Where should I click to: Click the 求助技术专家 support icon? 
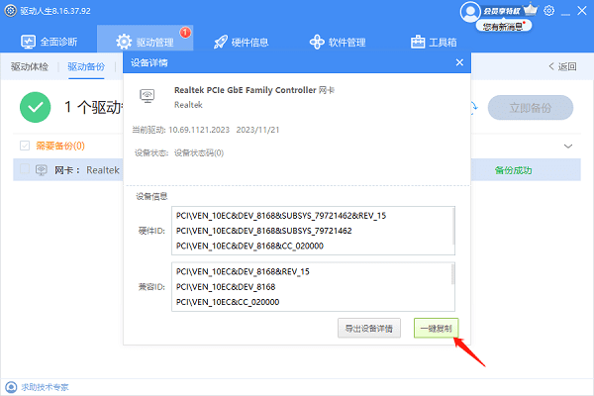11,387
